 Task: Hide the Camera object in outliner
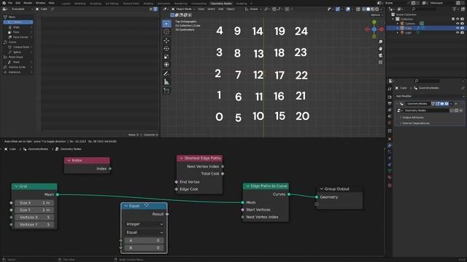458,23
